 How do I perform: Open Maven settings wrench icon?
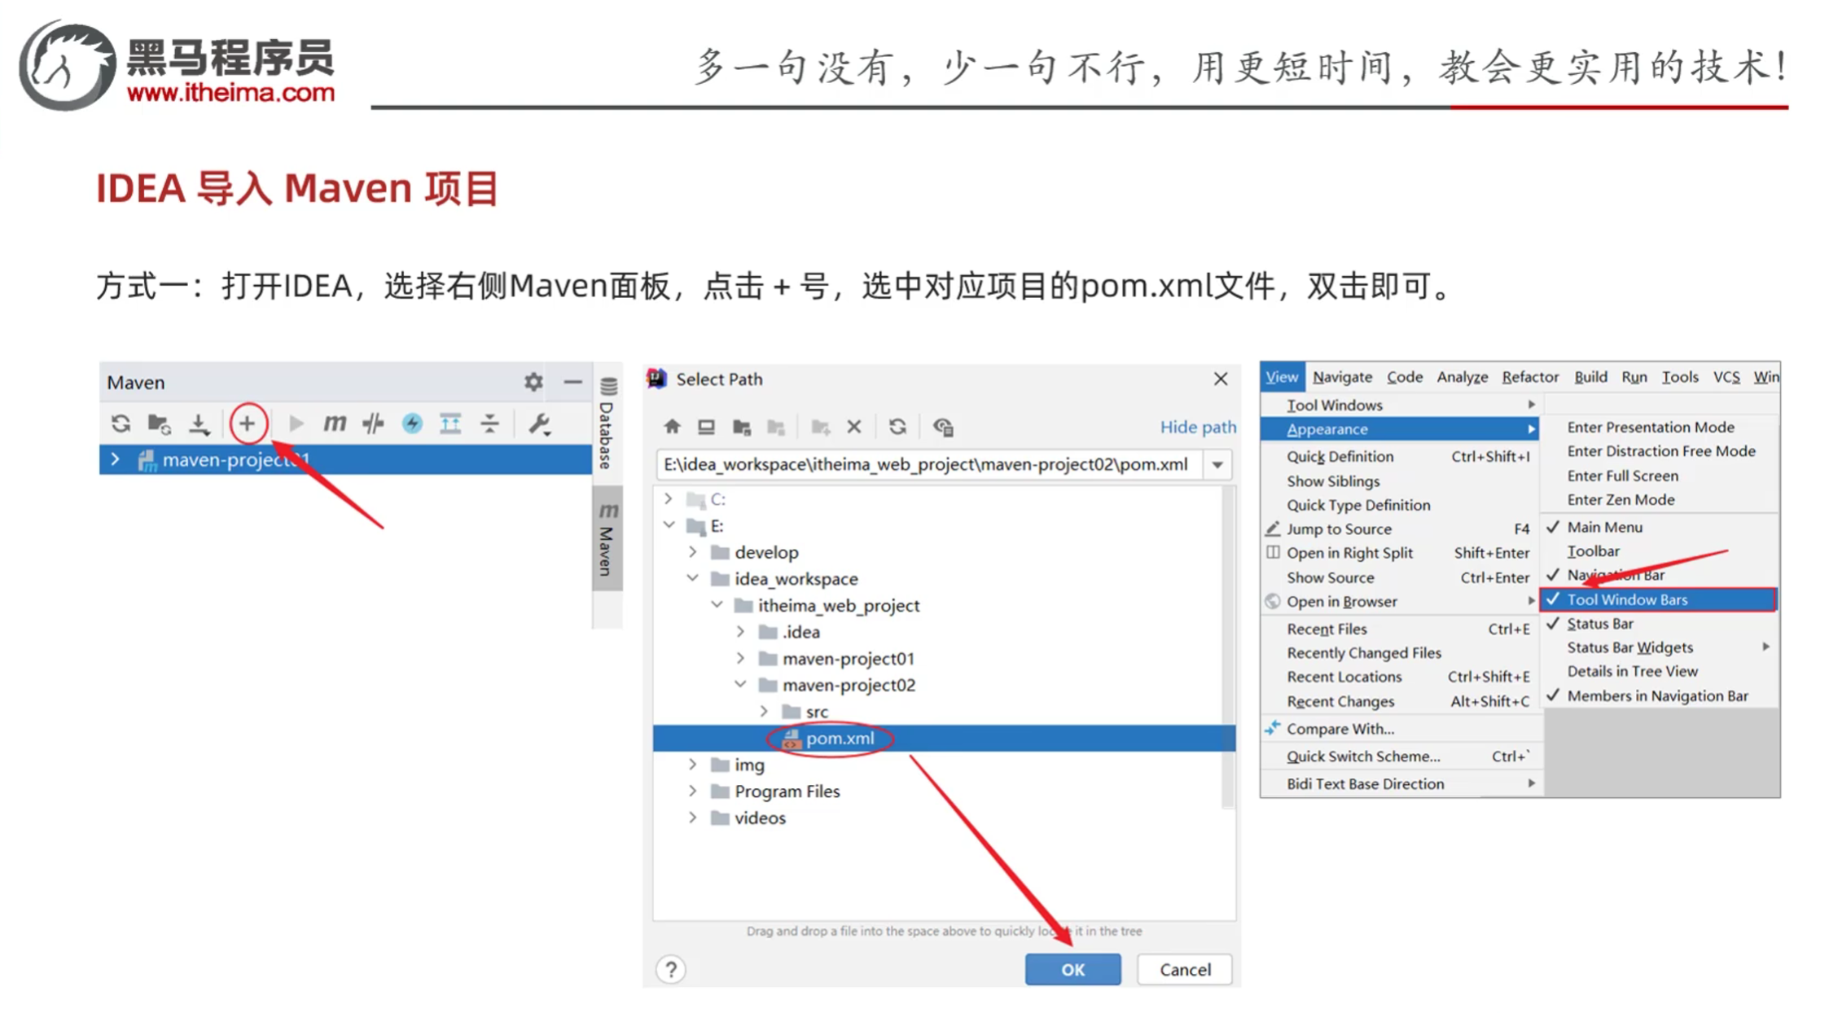click(539, 423)
